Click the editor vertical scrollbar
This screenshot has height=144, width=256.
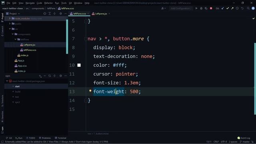click(255, 78)
